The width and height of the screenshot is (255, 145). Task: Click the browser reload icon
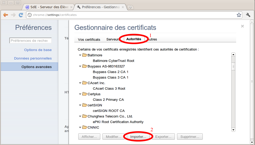coord(21,15)
